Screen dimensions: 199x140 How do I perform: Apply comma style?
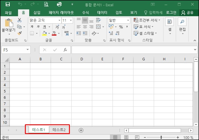tap(127, 27)
